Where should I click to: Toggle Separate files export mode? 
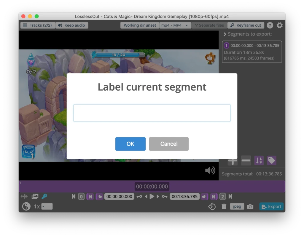[x=209, y=25]
